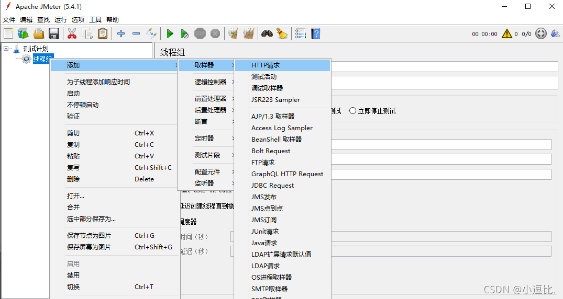
Task: Select the 测试计划 tree item
Action: point(36,49)
